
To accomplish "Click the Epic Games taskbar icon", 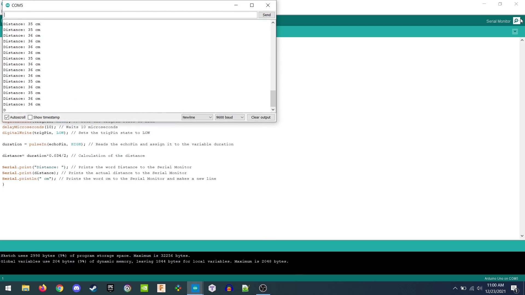I will pos(110,288).
